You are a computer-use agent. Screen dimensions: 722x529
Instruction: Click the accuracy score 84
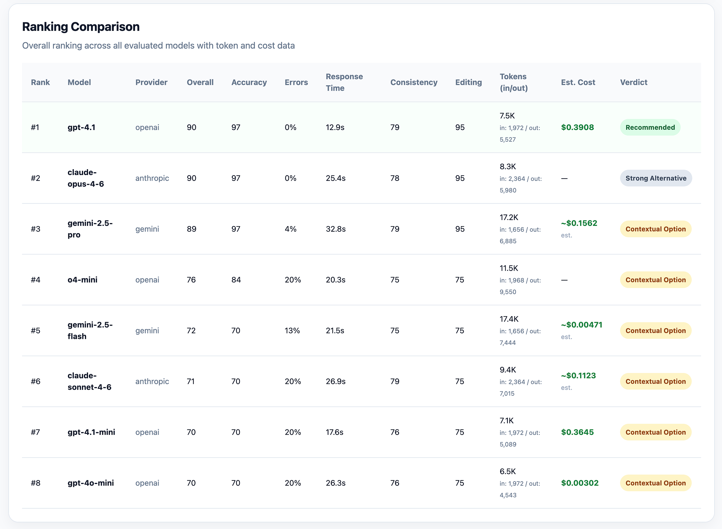pyautogui.click(x=236, y=280)
